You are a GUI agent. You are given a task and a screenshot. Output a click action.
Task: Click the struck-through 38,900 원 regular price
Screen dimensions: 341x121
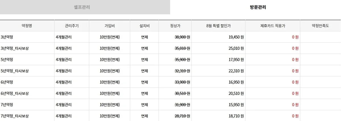click(x=182, y=37)
